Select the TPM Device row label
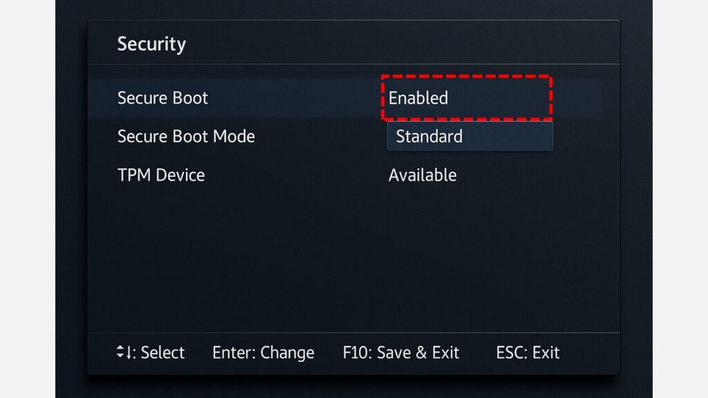Screen dimensions: 708x398 click(x=161, y=176)
